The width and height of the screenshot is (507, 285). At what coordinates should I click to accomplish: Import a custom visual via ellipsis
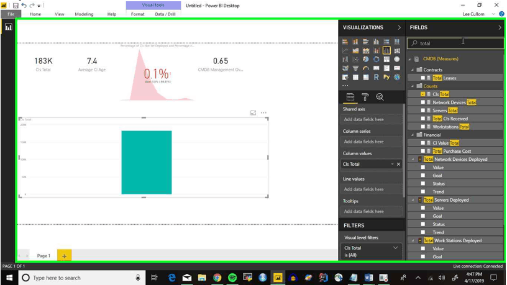(x=345, y=85)
